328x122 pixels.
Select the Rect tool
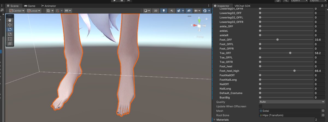(x=10, y=39)
